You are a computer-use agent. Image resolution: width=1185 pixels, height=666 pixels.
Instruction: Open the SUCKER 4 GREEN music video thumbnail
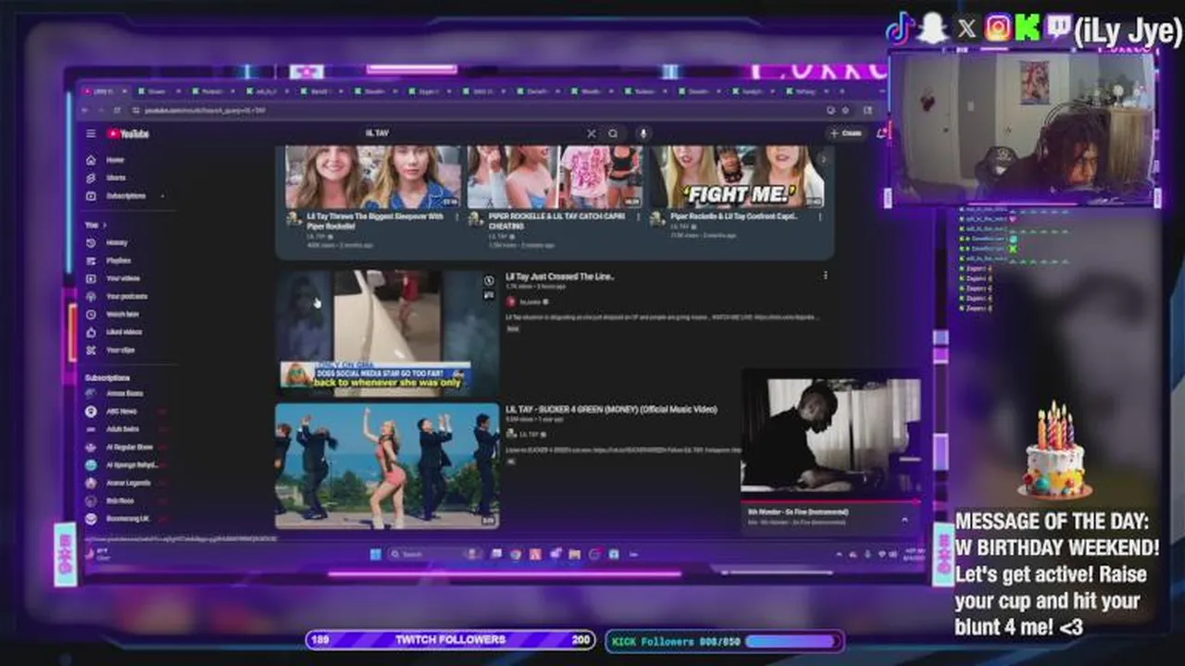(x=388, y=465)
